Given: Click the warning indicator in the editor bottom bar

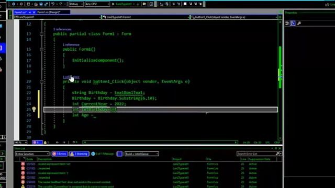Looking at the screenshot, I should point(46,143).
